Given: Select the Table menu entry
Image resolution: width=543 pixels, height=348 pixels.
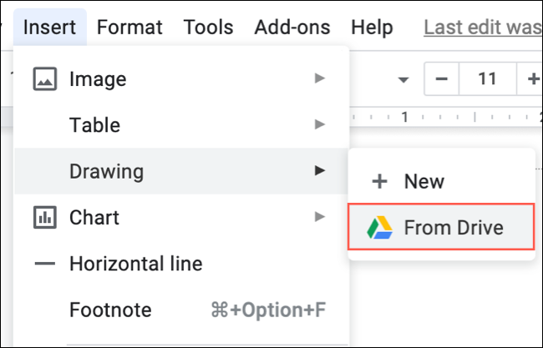Looking at the screenshot, I should tap(94, 125).
